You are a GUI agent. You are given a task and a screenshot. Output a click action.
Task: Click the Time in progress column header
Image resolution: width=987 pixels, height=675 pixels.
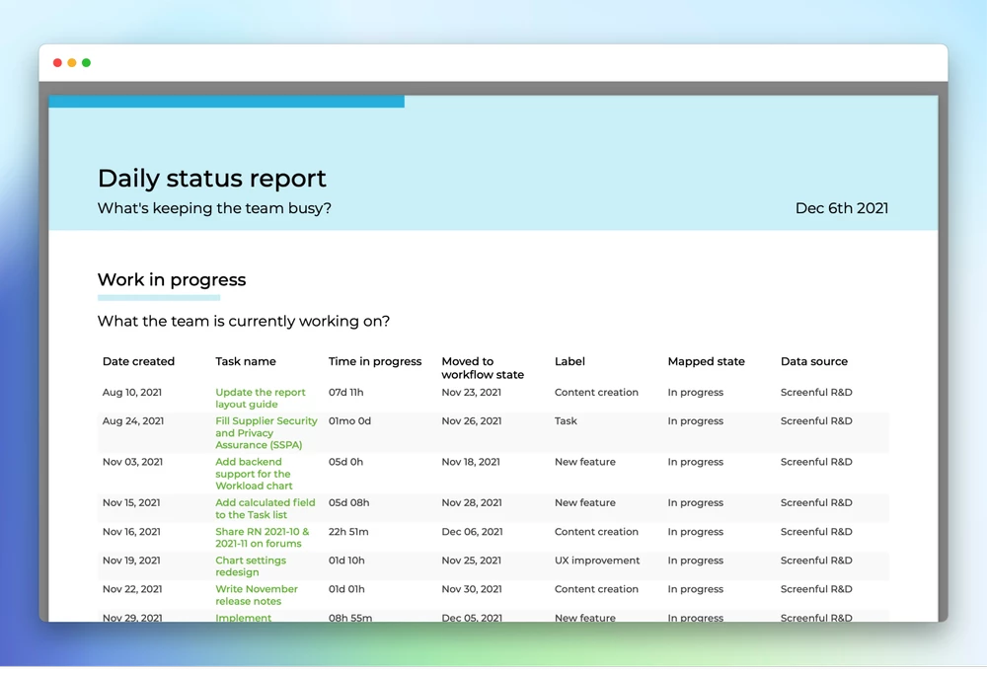[x=375, y=361]
